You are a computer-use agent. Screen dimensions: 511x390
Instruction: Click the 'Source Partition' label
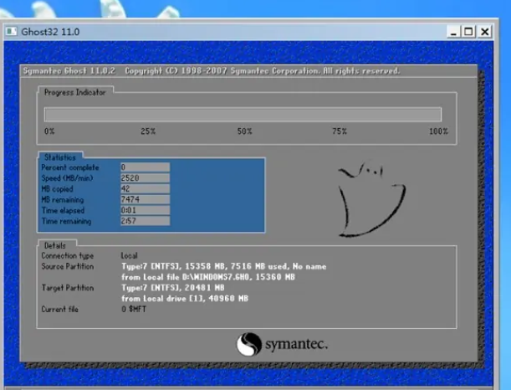(68, 266)
